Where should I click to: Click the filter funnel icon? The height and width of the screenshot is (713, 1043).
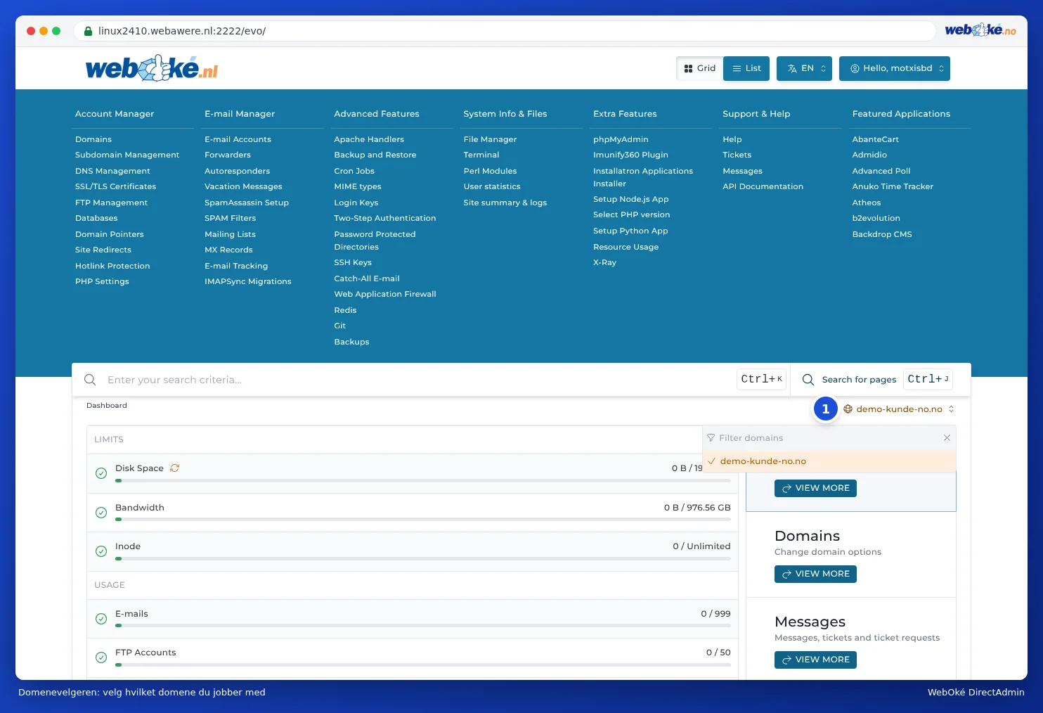click(x=711, y=438)
